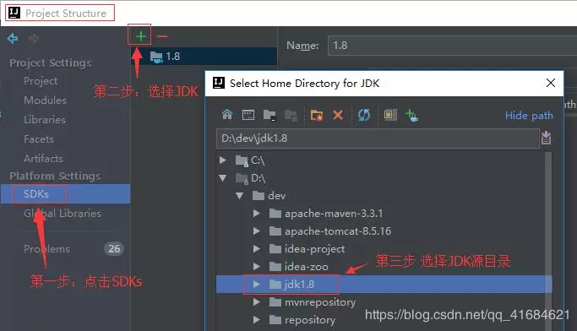Click the Project directory icon in dialog toolbar
The height and width of the screenshot is (331, 577).
(x=269, y=115)
